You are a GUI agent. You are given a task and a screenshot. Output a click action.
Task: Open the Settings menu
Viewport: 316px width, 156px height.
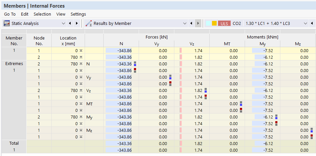pyautogui.click(x=78, y=14)
